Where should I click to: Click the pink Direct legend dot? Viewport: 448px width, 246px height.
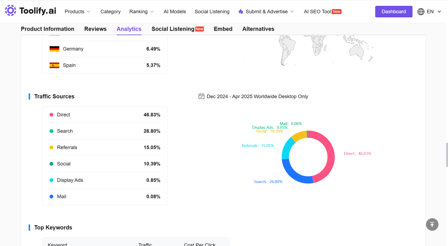pyautogui.click(x=51, y=115)
